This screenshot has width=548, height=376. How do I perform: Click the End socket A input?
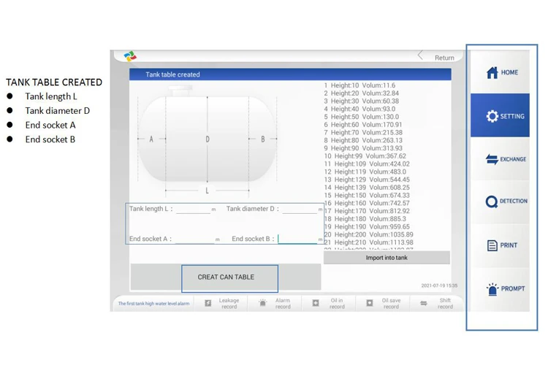(x=194, y=239)
